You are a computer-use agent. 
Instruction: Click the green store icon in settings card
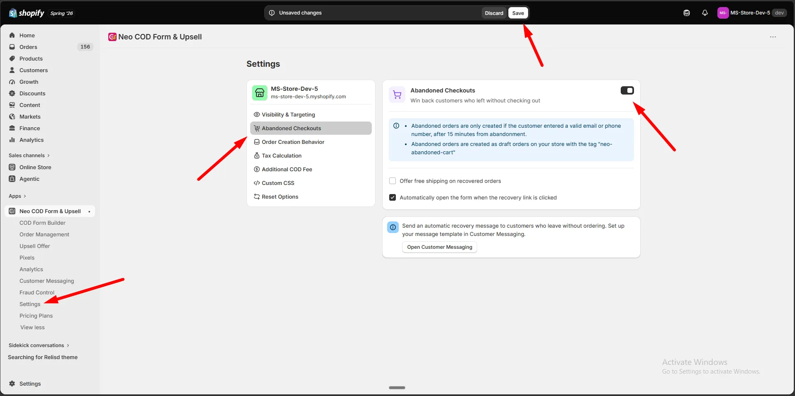coord(260,92)
